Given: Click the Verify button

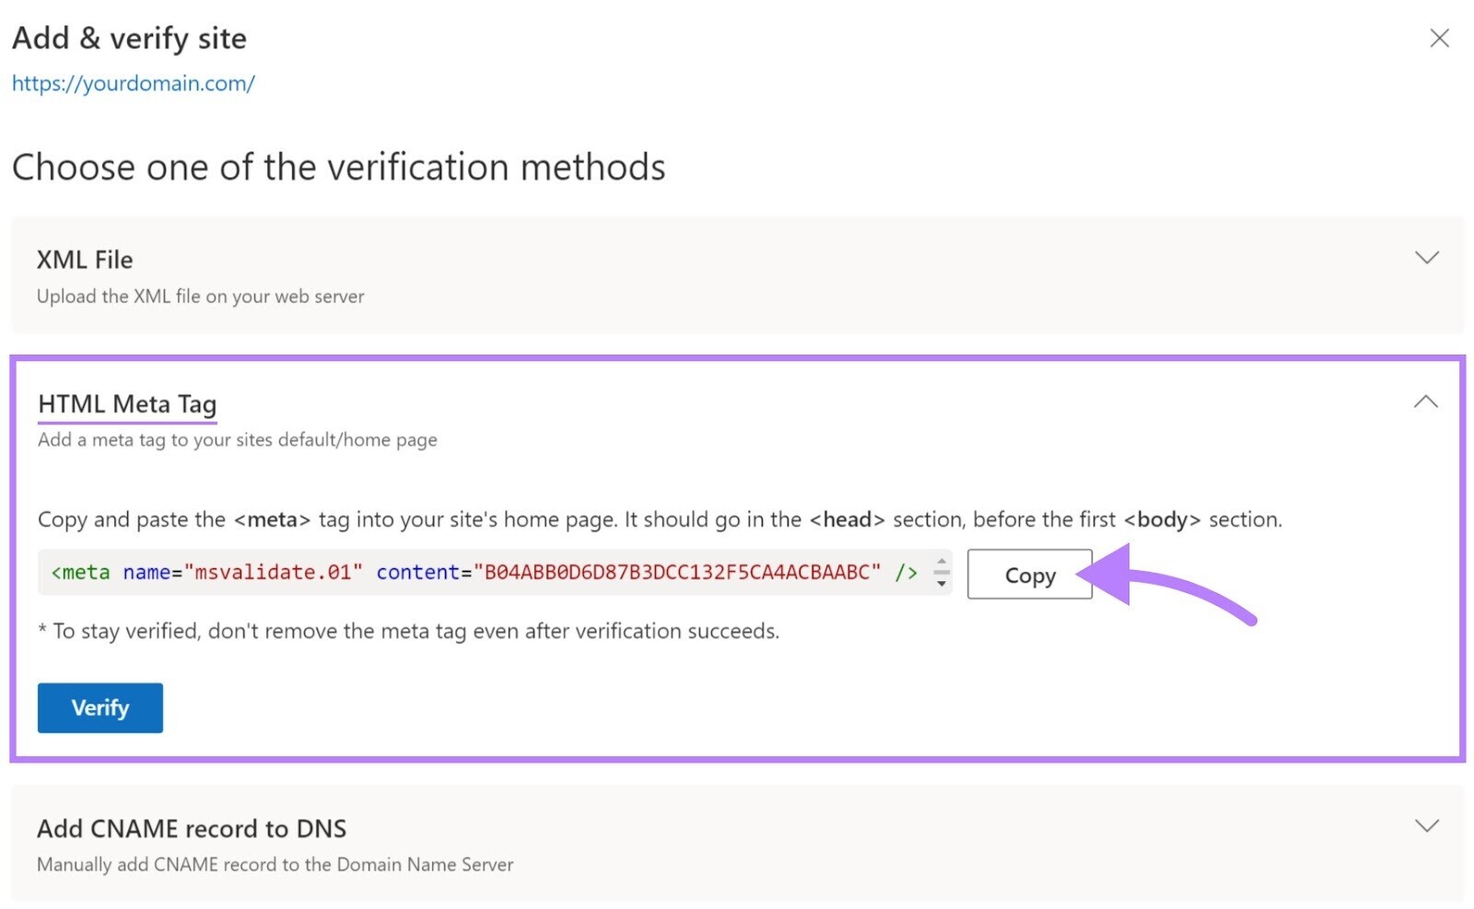Looking at the screenshot, I should tap(99, 707).
